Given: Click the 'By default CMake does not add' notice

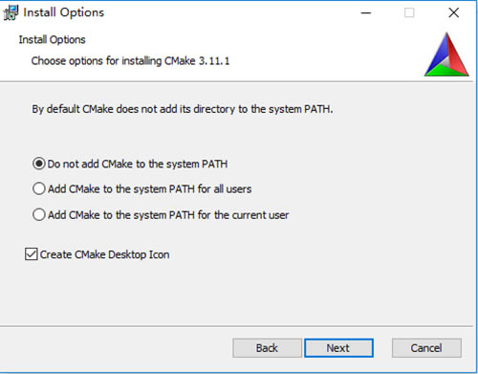Looking at the screenshot, I should (x=183, y=109).
